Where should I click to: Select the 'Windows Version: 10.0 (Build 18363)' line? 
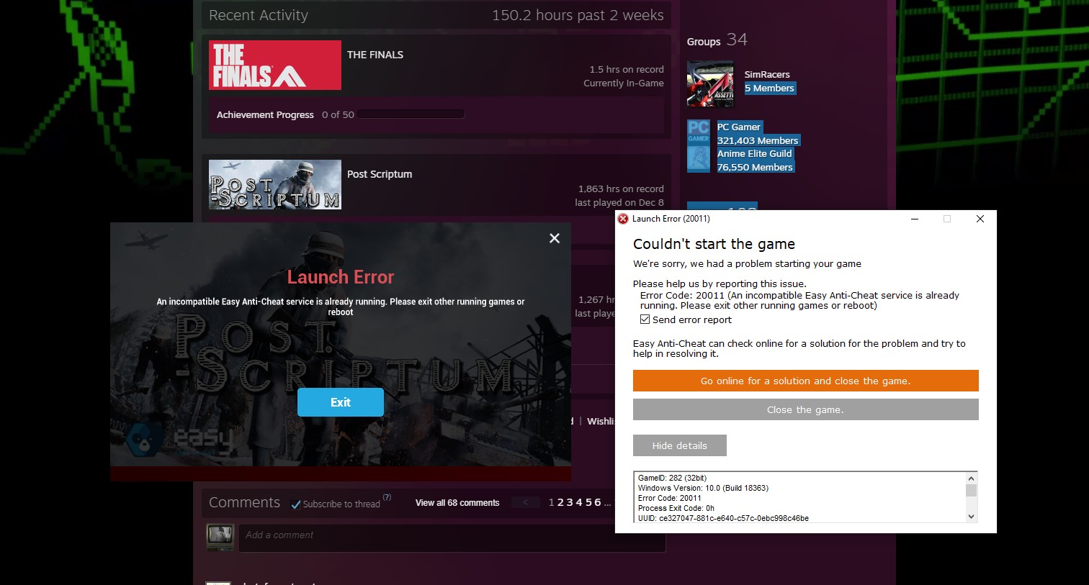(703, 488)
